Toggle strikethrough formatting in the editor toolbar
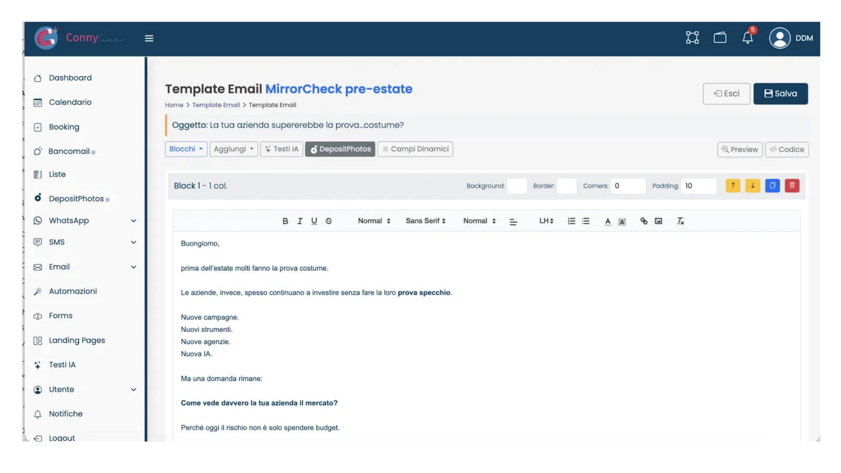The height and width of the screenshot is (473, 841). tap(329, 221)
